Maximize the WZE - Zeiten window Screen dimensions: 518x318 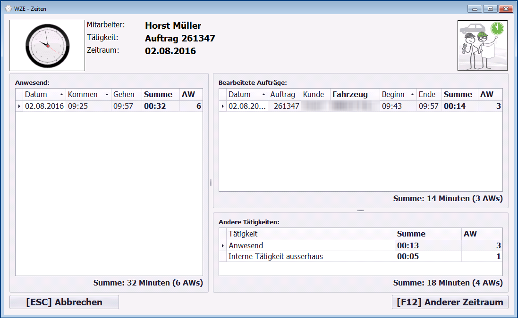click(491, 9)
